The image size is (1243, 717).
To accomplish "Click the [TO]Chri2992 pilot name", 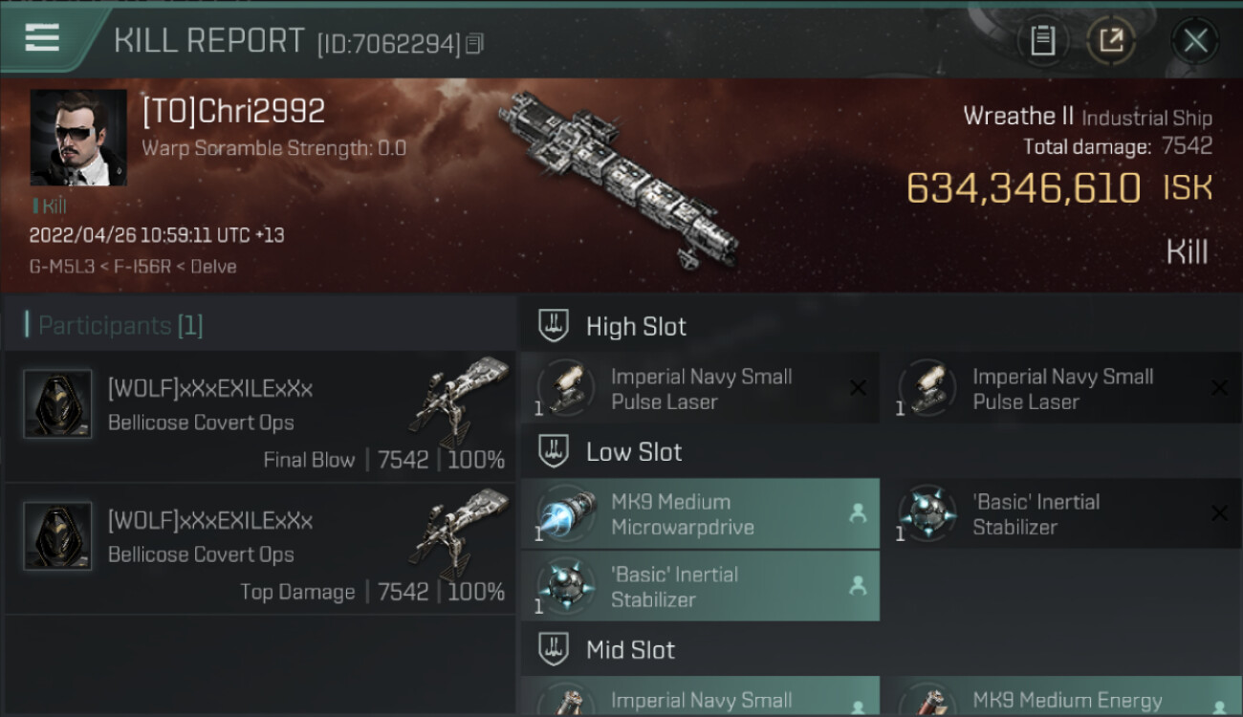I will click(233, 111).
